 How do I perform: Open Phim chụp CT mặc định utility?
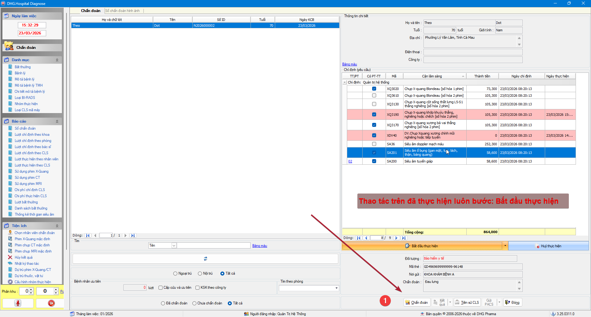pyautogui.click(x=32, y=245)
